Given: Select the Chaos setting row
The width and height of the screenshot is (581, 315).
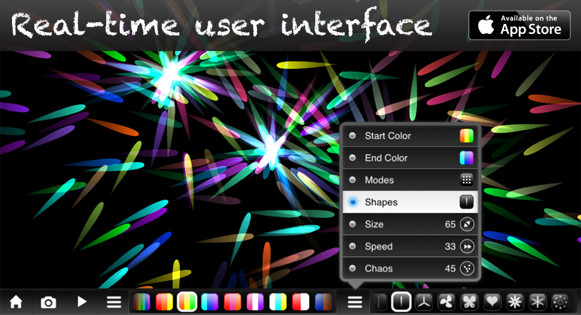Looking at the screenshot, I should click(x=410, y=268).
